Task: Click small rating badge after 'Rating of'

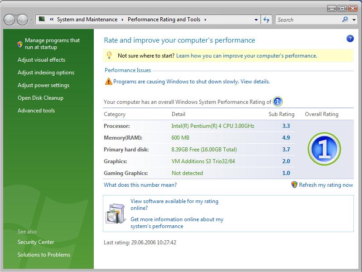Action: tap(277, 102)
